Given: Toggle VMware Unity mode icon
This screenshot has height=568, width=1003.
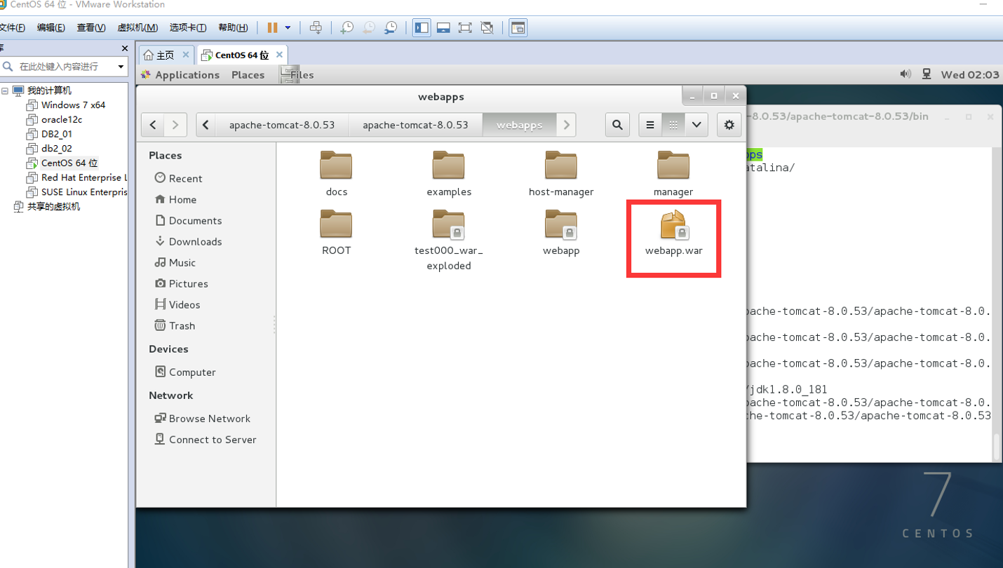Looking at the screenshot, I should pos(487,27).
